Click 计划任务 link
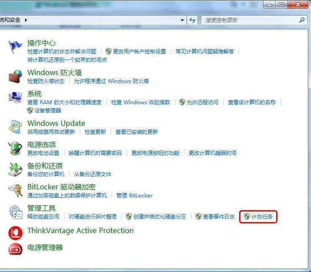Viewport: 311px width, 272px height. 262,217
